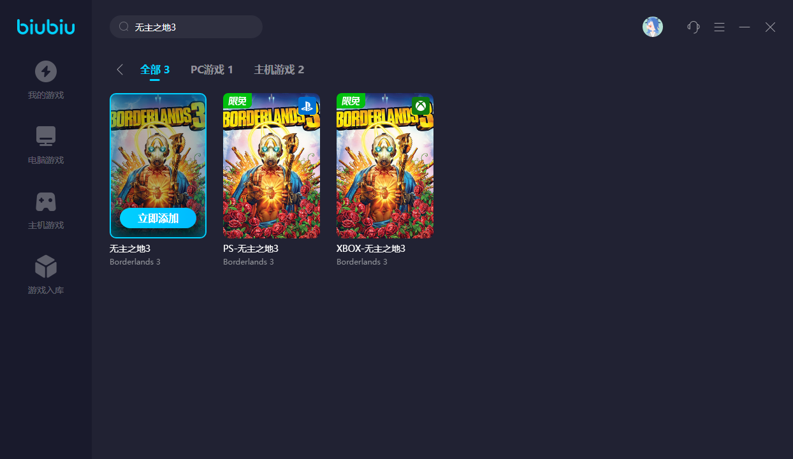Open the PC games monitor icon

(x=46, y=136)
